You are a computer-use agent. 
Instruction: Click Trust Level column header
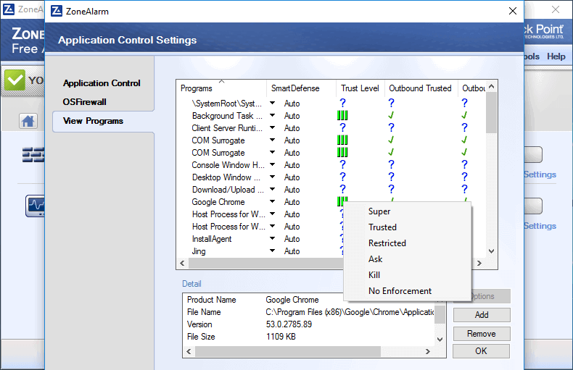(360, 88)
